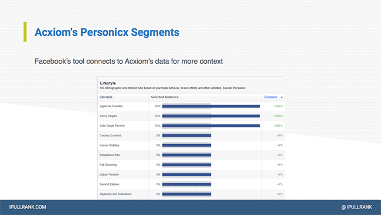The width and height of the screenshot is (381, 215).
Task: Click the Skyboxes and Suburbans audience bar
Action: point(186,194)
